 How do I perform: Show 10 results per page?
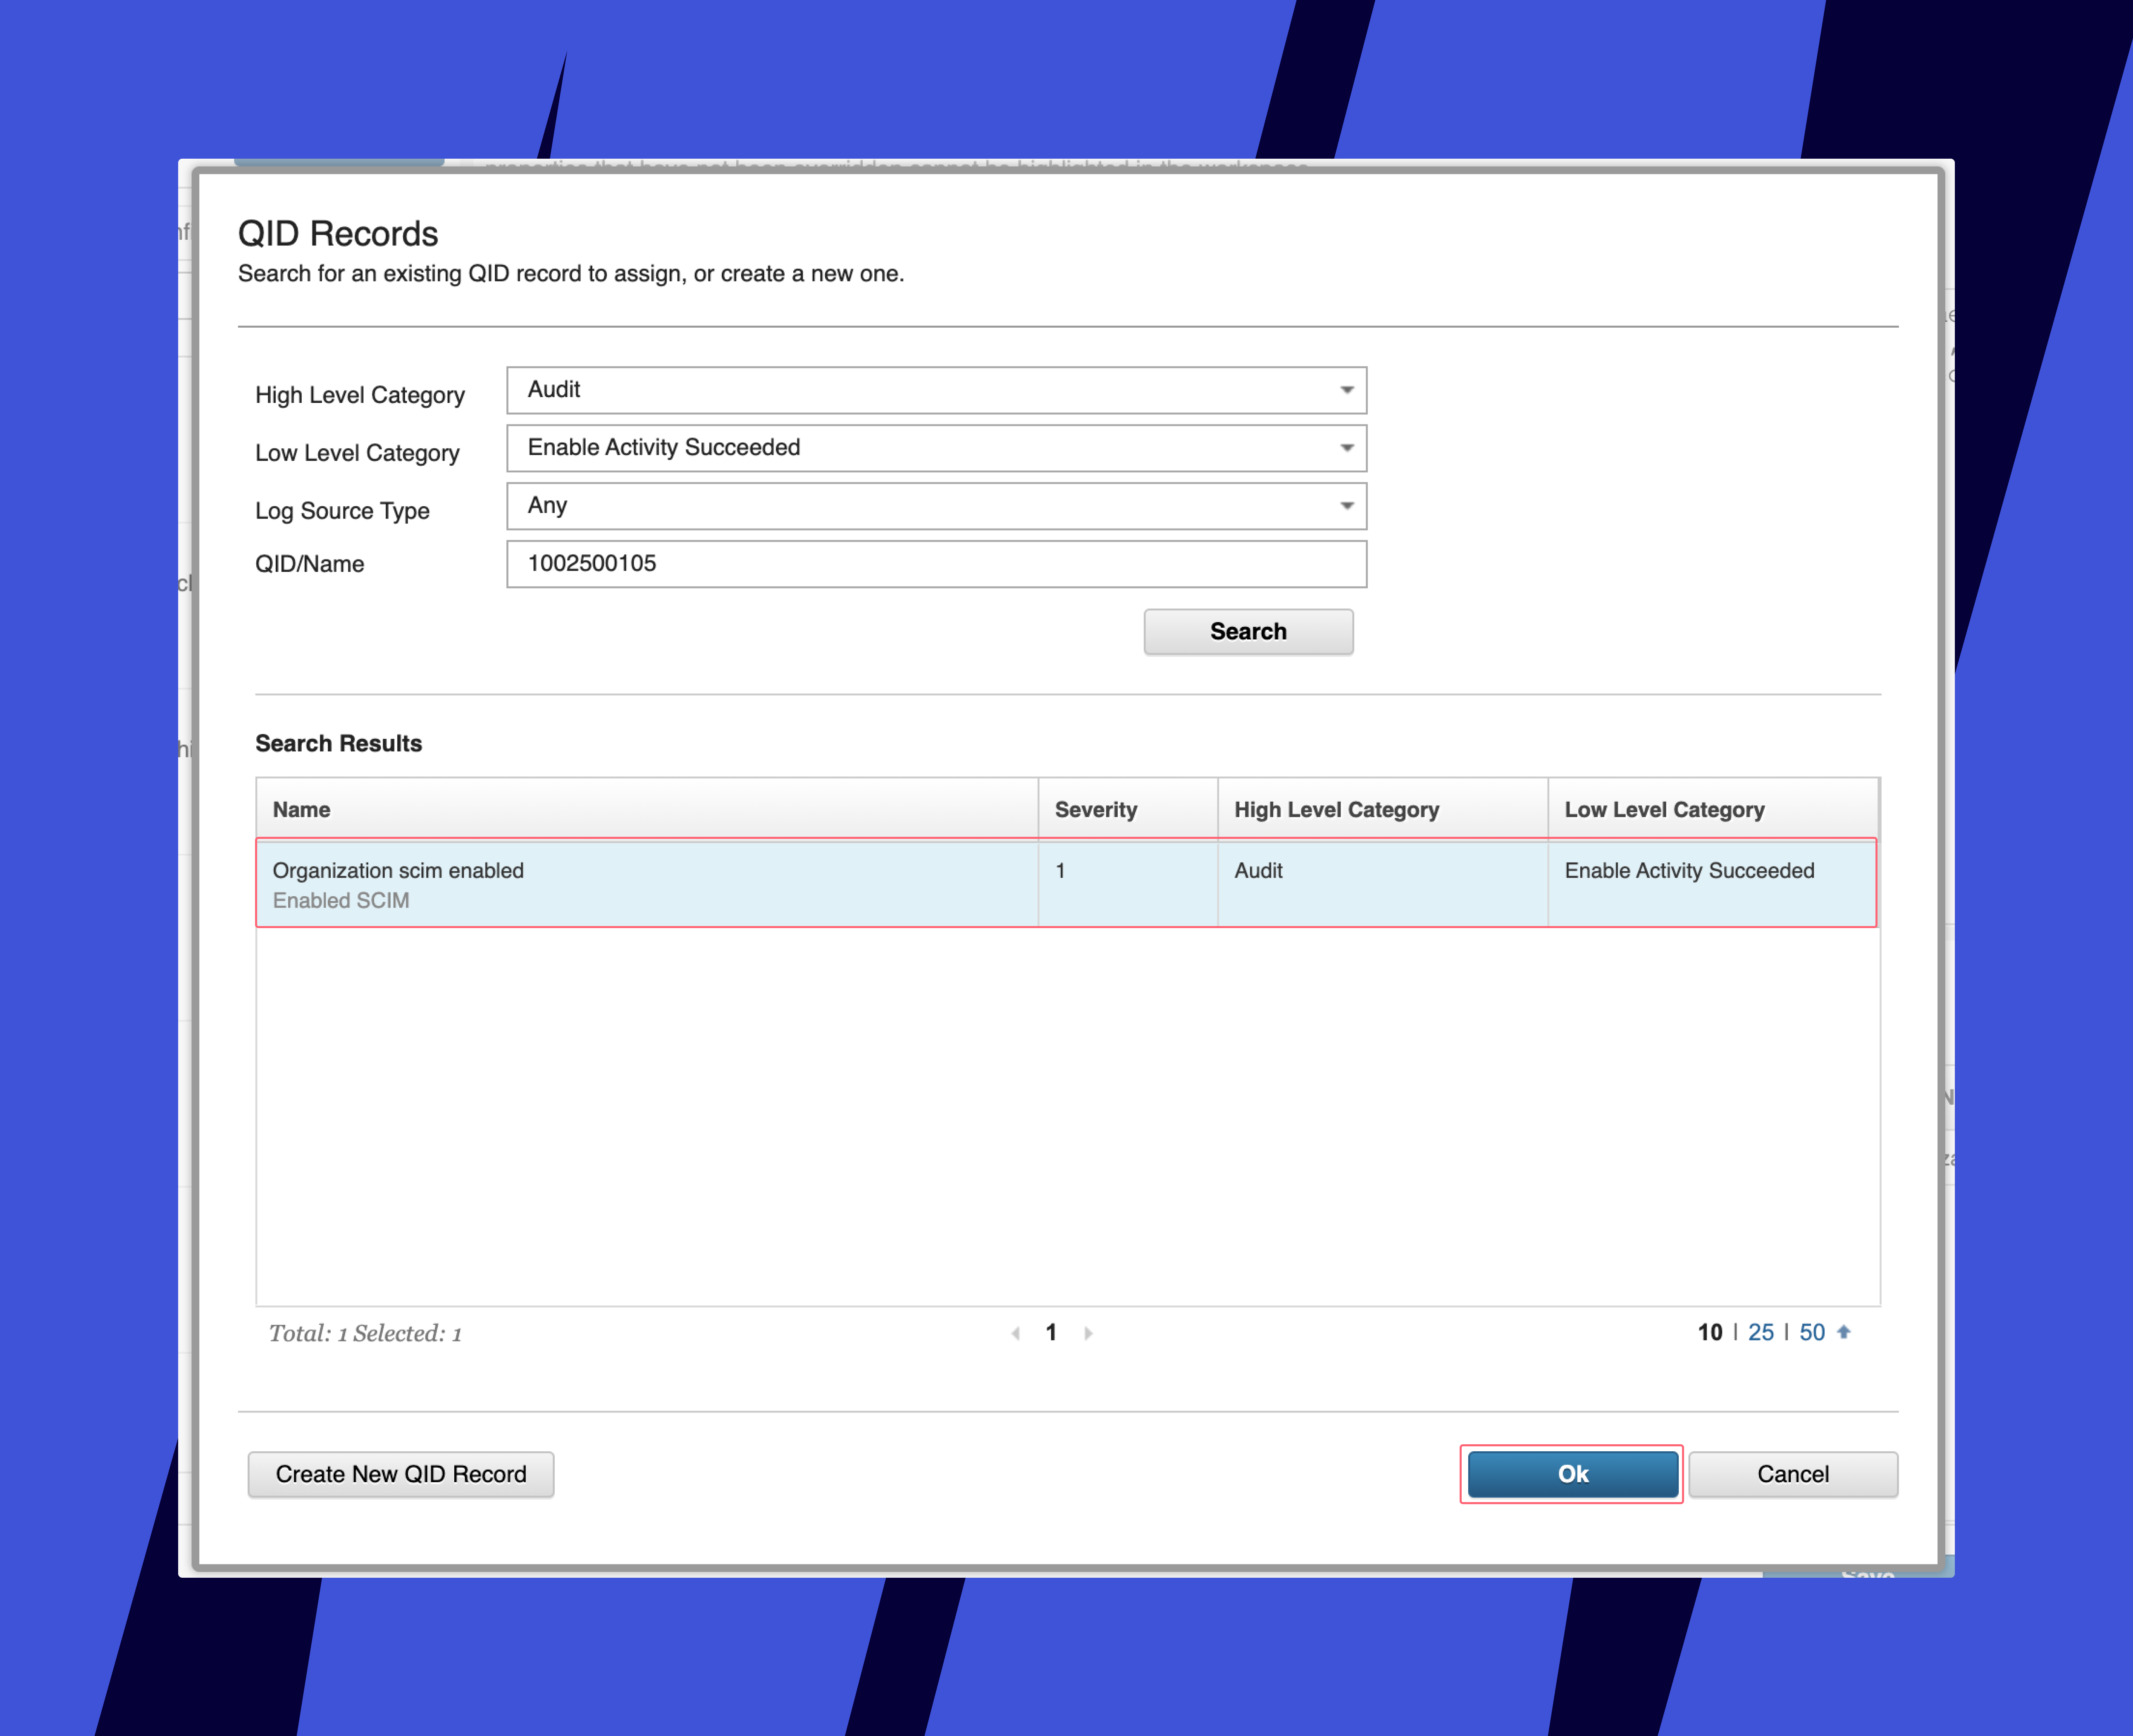1710,1332
